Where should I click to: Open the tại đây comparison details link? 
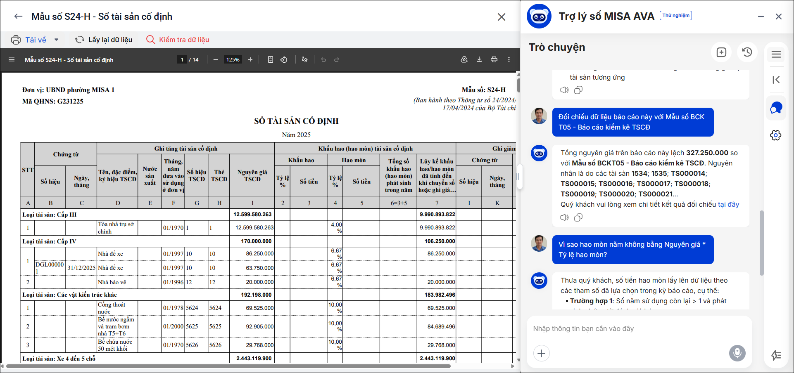click(728, 204)
